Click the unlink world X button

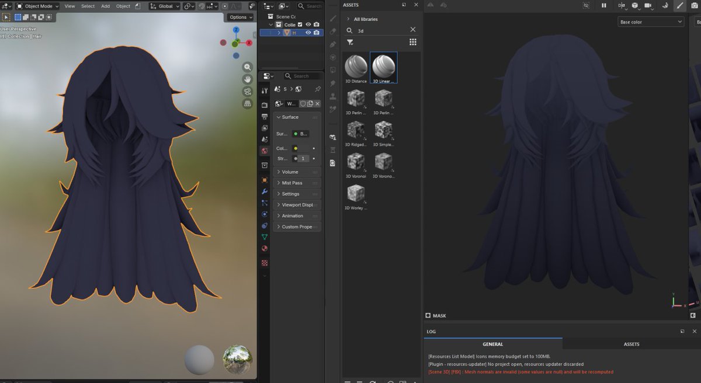pos(318,103)
